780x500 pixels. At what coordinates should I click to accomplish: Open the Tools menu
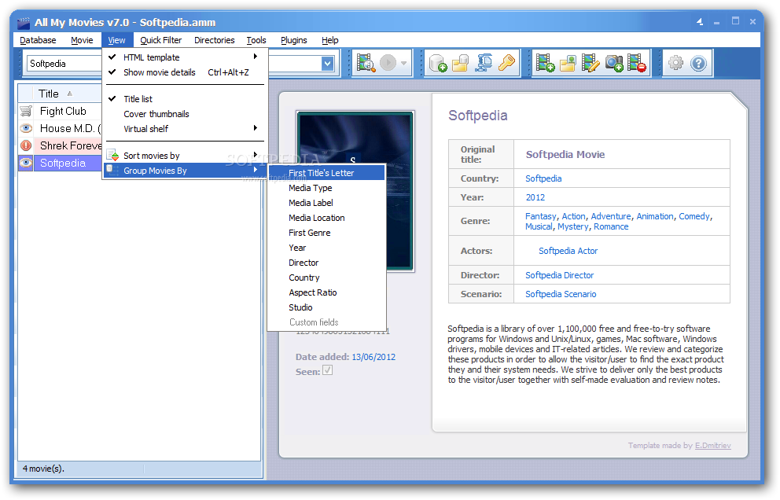point(256,40)
